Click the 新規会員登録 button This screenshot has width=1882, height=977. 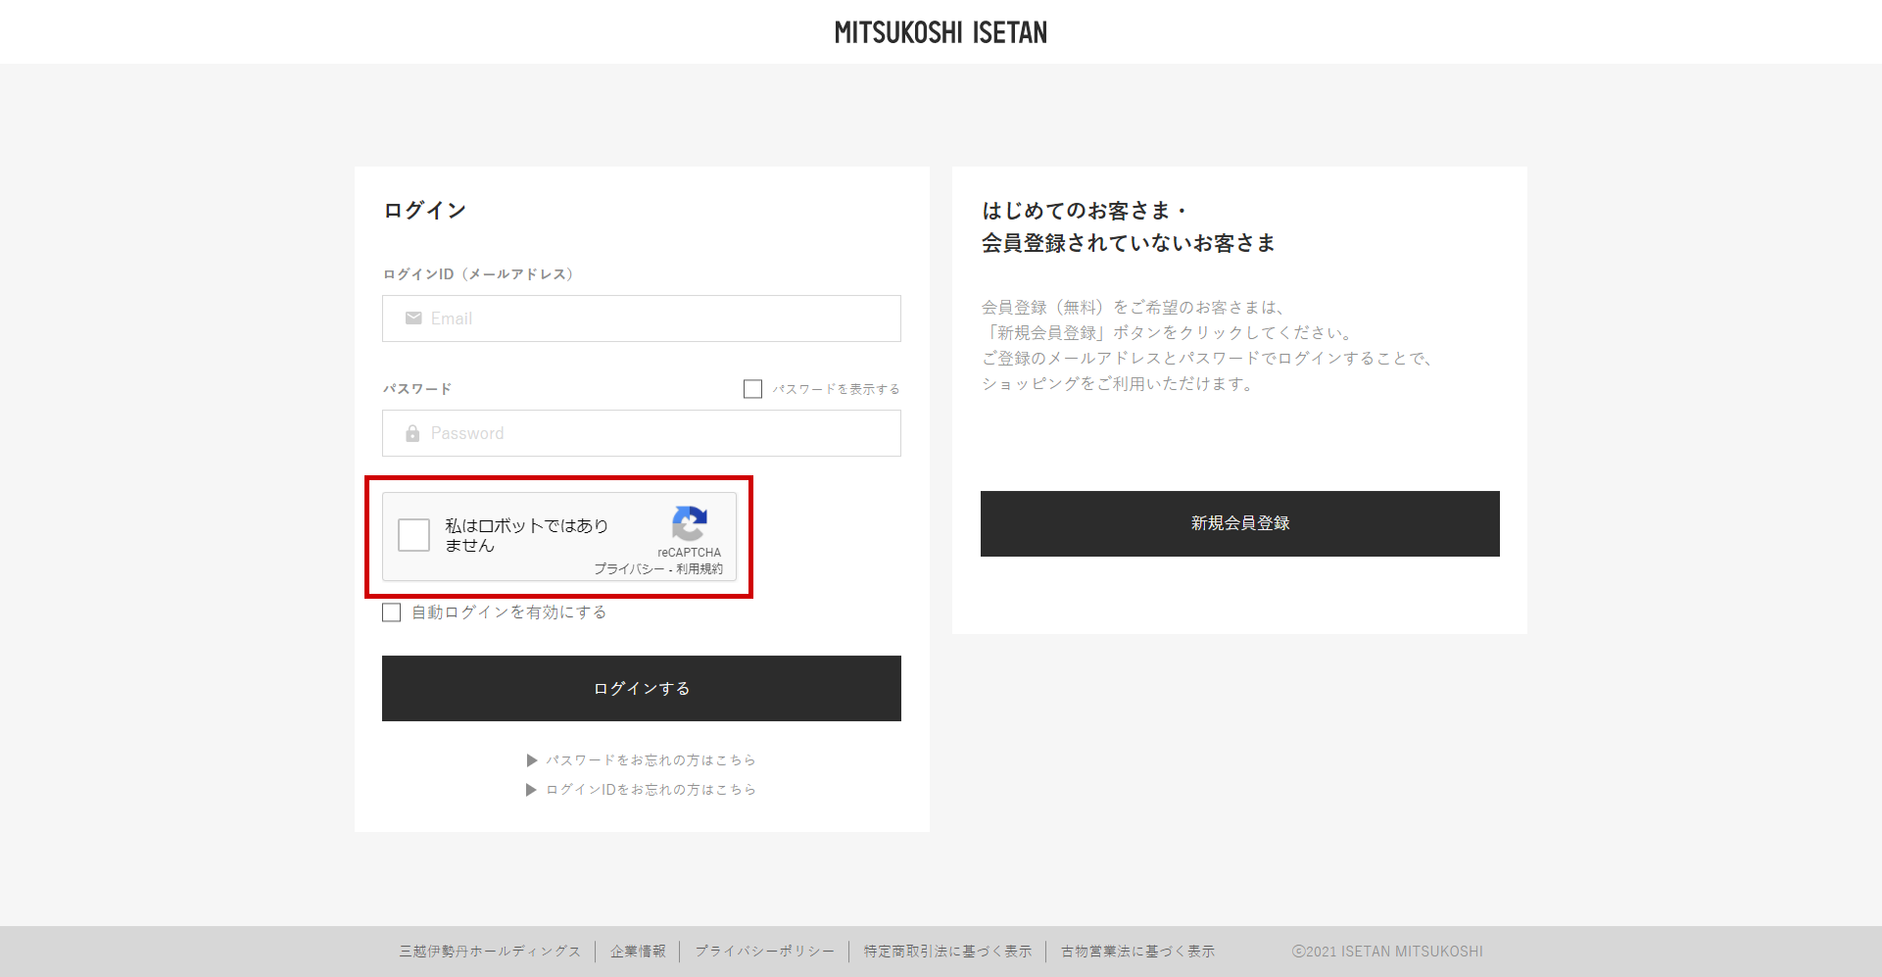point(1240,523)
